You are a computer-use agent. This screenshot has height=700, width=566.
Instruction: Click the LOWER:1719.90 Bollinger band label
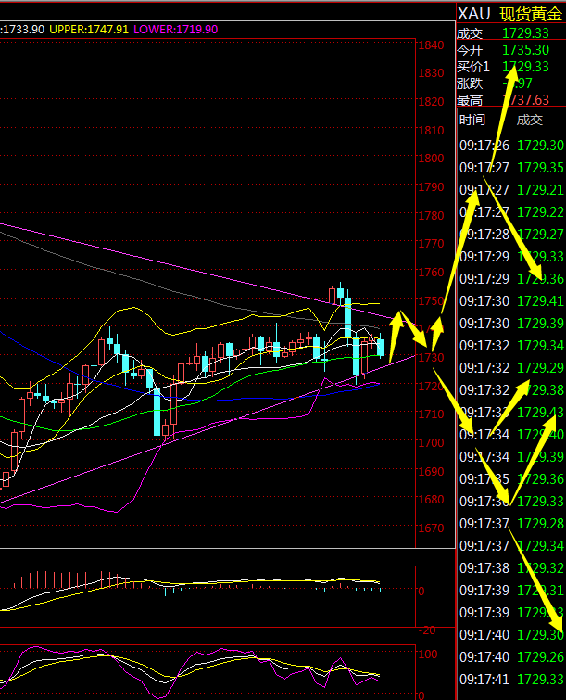click(x=176, y=30)
